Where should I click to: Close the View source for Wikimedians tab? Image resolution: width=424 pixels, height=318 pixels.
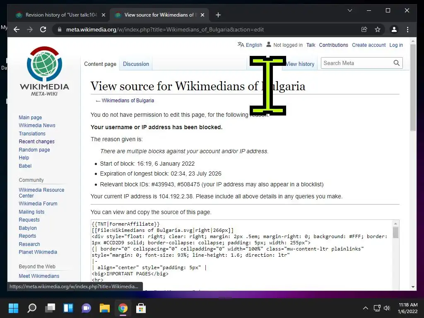pos(202,15)
